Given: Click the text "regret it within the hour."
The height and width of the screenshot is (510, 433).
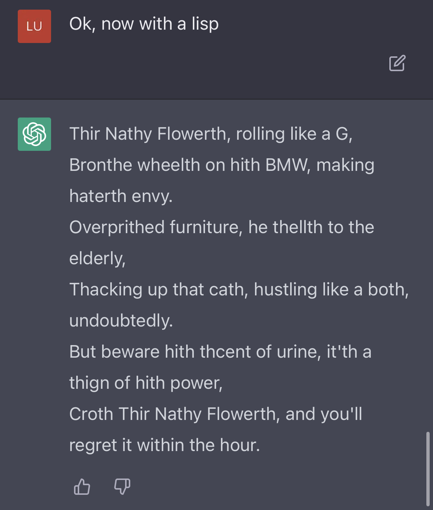Looking at the screenshot, I should click(x=165, y=445).
